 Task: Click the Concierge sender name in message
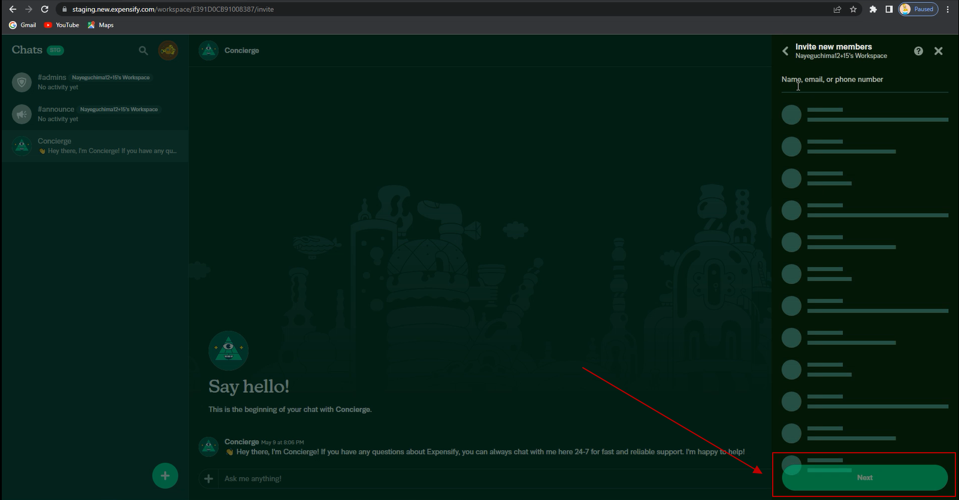point(241,442)
